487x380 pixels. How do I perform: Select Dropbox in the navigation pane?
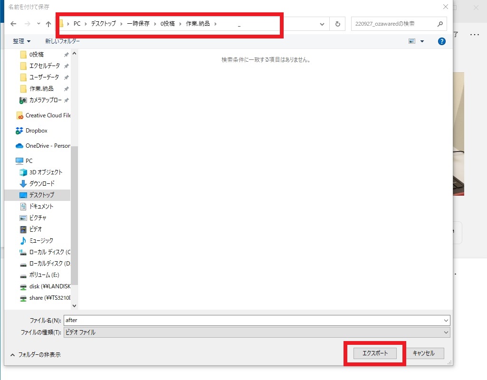(x=36, y=131)
